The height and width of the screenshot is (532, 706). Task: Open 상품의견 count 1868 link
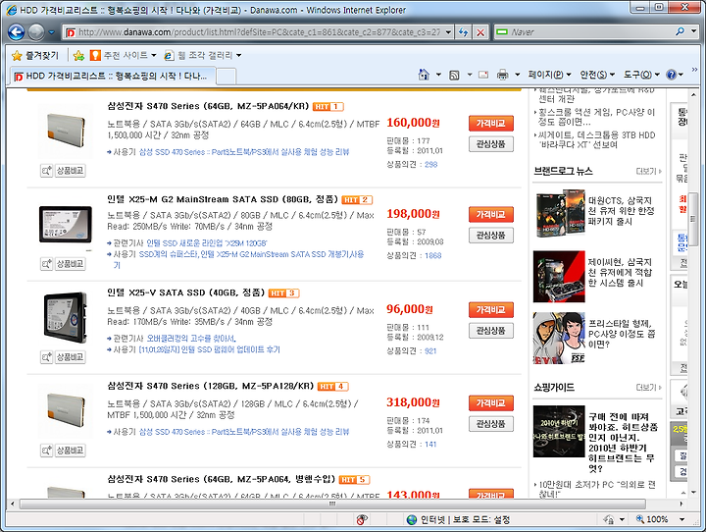point(433,255)
